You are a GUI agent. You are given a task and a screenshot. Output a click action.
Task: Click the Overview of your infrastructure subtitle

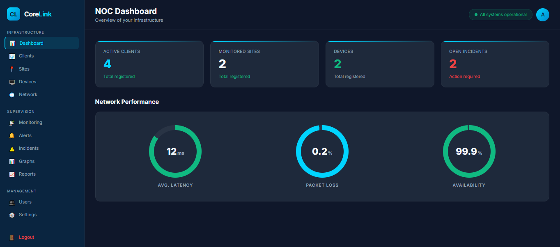[x=129, y=21]
